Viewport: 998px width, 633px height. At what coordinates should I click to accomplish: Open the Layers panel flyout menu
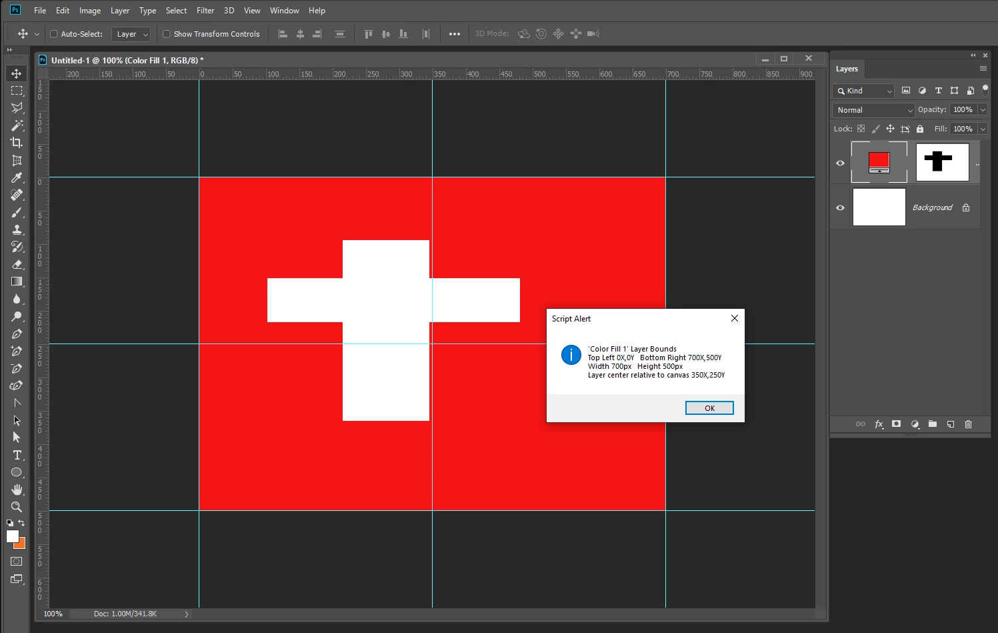click(983, 69)
